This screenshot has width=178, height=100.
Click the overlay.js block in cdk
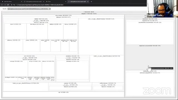click(x=16, y=69)
